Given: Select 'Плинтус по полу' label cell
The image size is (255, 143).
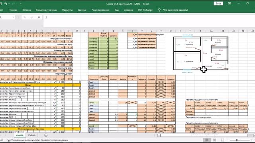Looking at the screenshot, I should 65,44.
